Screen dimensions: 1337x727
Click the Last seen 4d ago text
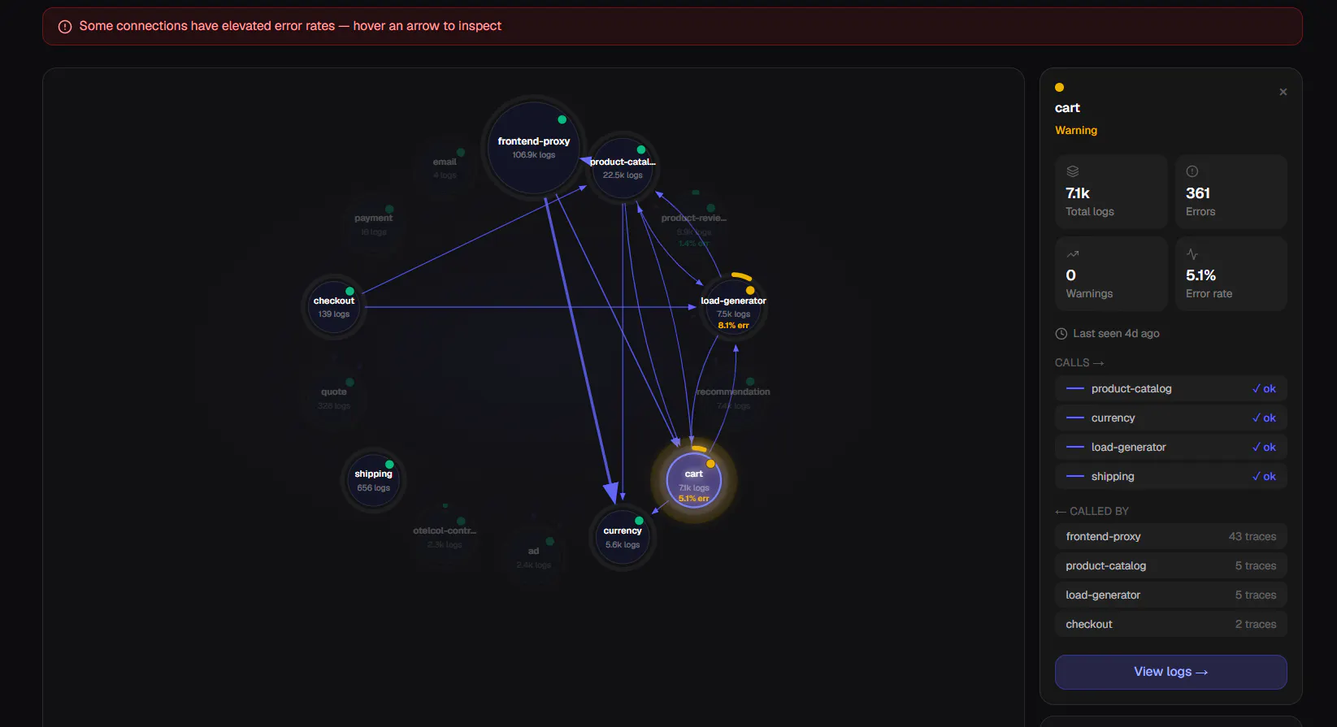[1116, 334]
